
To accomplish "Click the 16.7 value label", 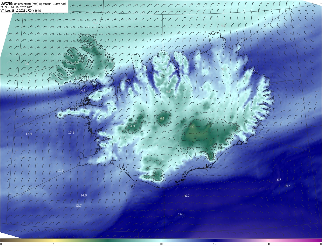I will coord(186,196).
